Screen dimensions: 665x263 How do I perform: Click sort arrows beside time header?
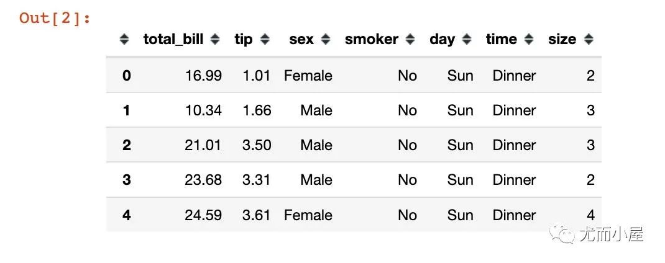[x=528, y=39]
